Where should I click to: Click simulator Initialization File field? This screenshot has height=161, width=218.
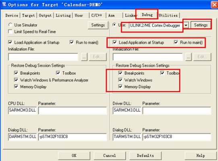coord(43,57)
